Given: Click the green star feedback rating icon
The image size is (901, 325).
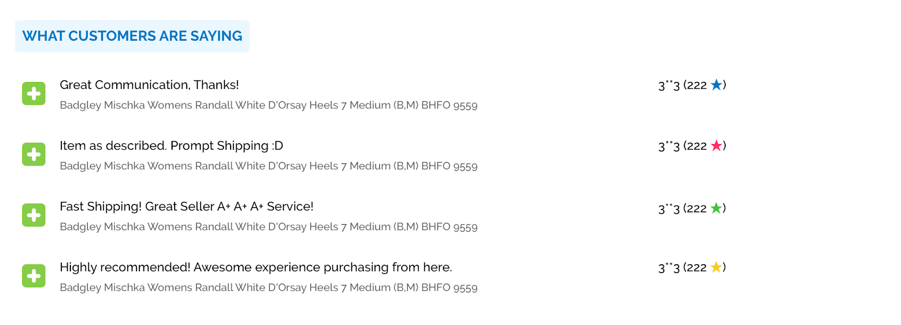Looking at the screenshot, I should [x=716, y=208].
